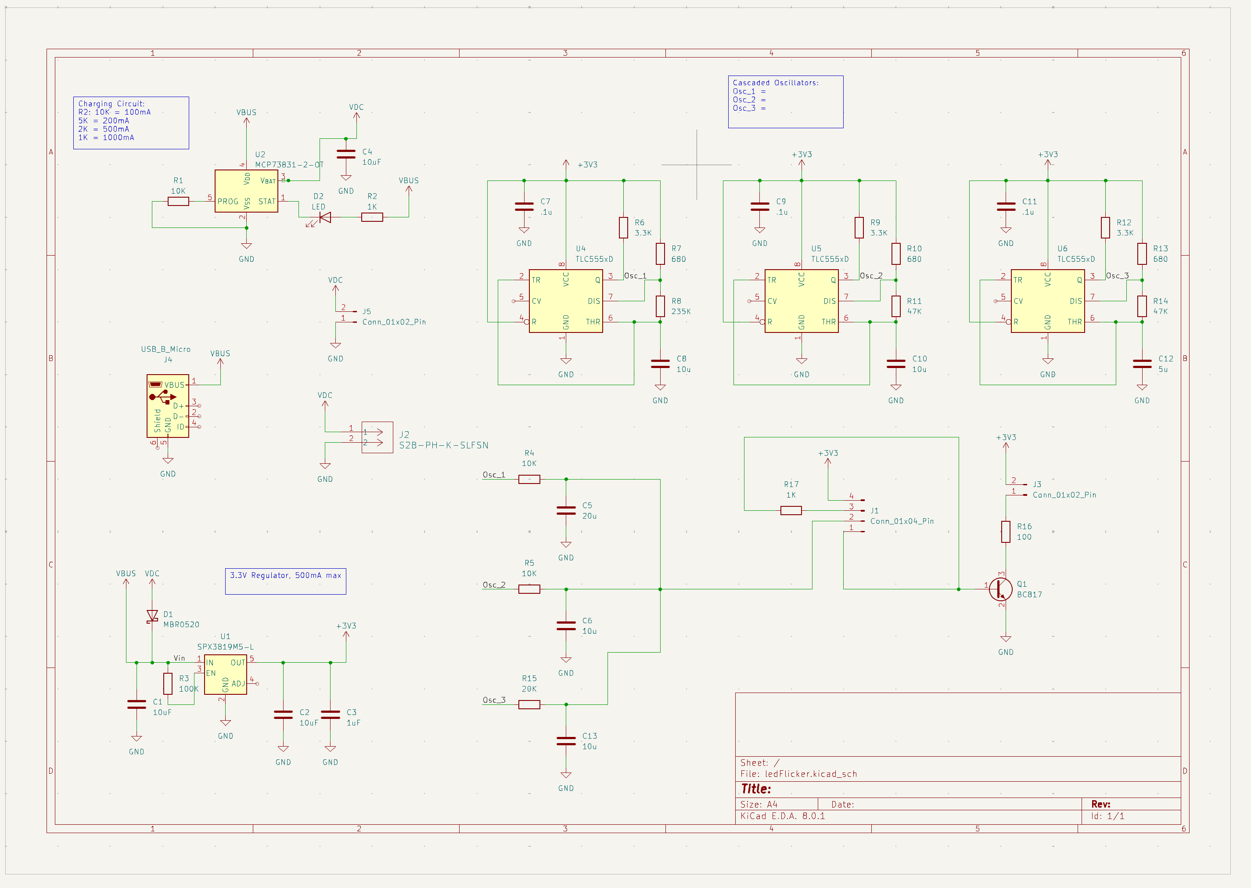
Task: Select the 'S2B-PH-K-SLFSN' value text
Action: (444, 445)
